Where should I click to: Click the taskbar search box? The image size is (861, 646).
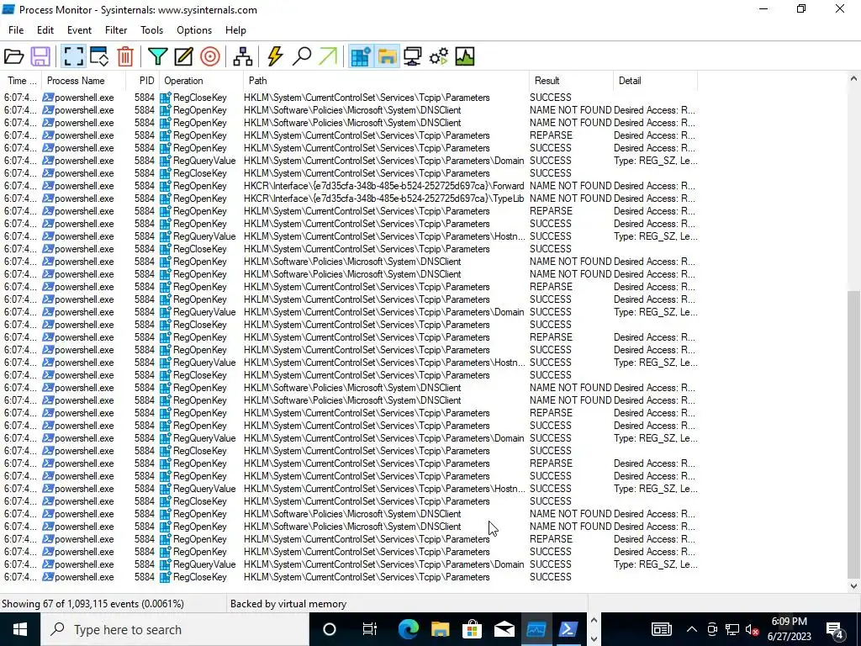pyautogui.click(x=175, y=629)
